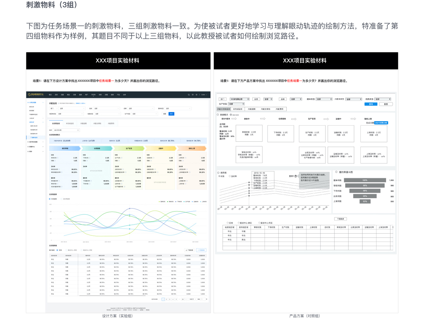Image resolution: width=424 pixels, height=333 pixels.
Task: Select the 区域 radio above the wireframe table
Action: click(x=228, y=223)
